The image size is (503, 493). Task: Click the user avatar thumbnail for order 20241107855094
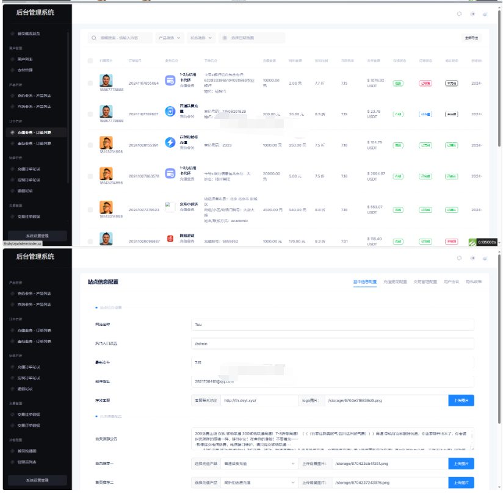pos(106,81)
